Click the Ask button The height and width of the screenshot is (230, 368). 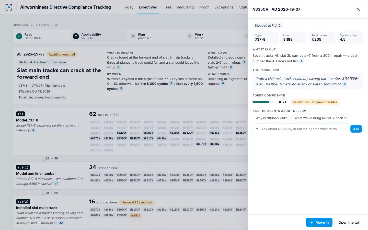click(356, 129)
